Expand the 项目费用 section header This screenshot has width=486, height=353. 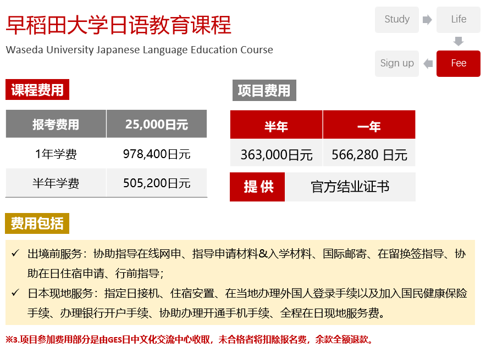pyautogui.click(x=264, y=90)
